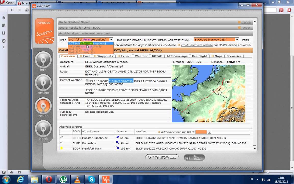Click Opera's forward navigation arrow

[x=19, y=10]
